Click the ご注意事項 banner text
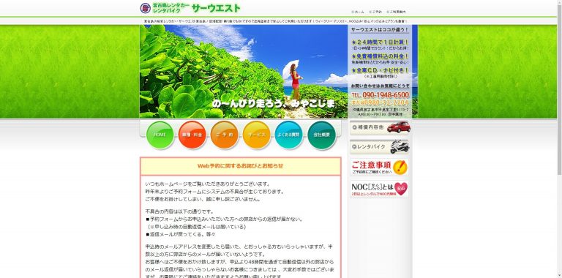The image size is (562, 278). (371, 165)
